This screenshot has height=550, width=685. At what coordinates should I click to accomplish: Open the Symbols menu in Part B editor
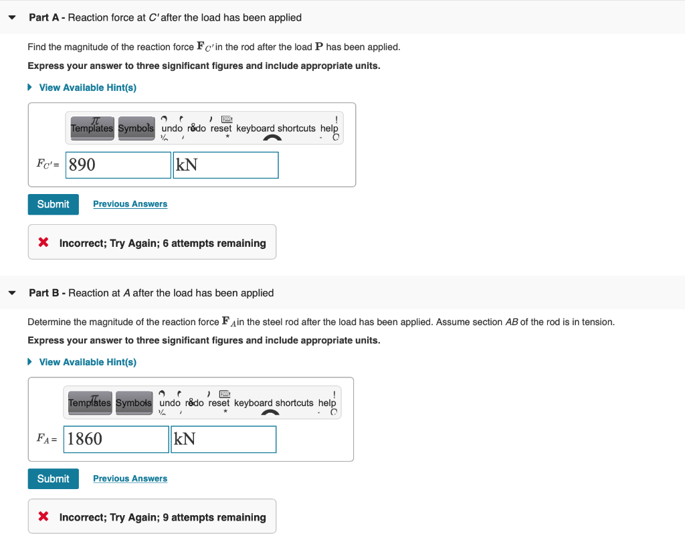tap(134, 403)
